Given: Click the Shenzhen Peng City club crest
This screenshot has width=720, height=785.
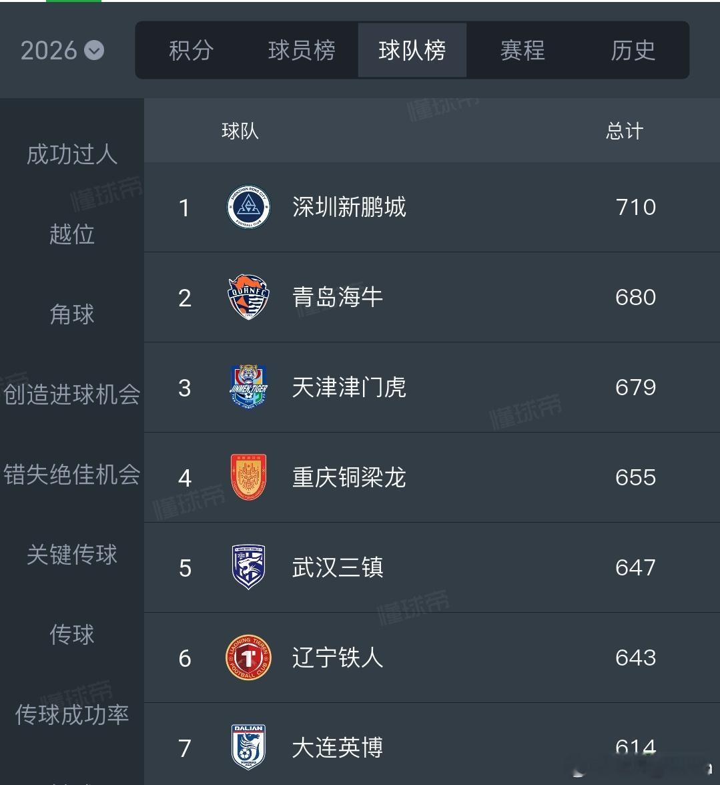Looking at the screenshot, I should (x=249, y=207).
